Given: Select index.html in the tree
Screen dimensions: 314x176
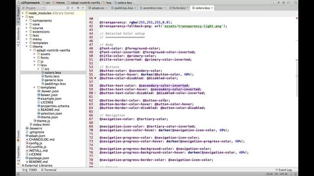Looking at the screenshot, I should (x=41, y=125).
